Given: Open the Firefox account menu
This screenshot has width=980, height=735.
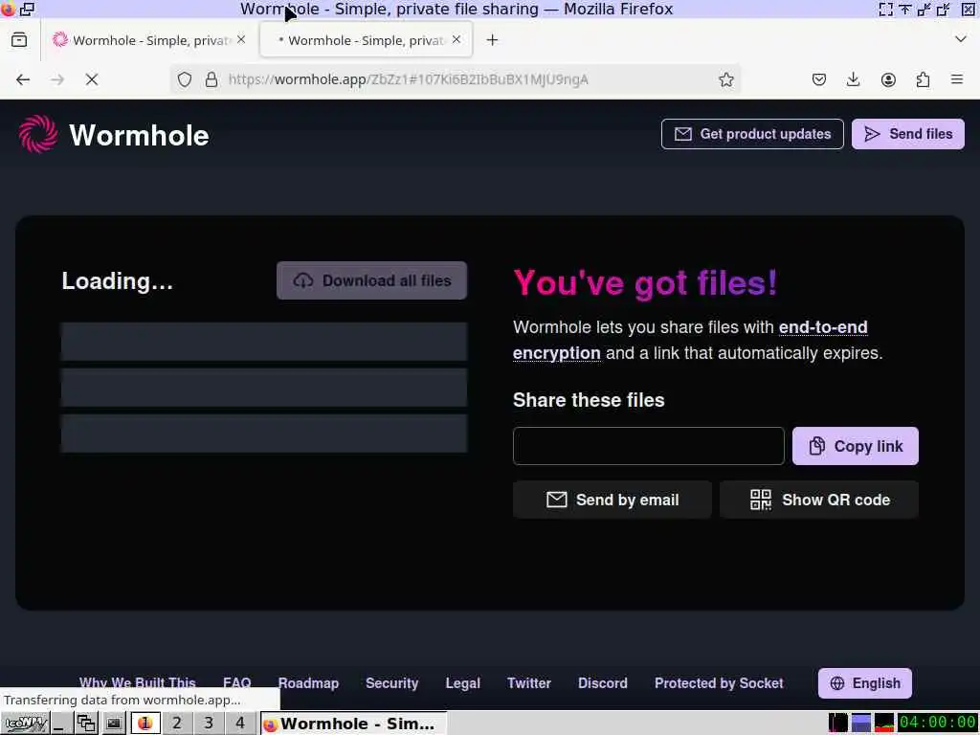Looking at the screenshot, I should 888,79.
